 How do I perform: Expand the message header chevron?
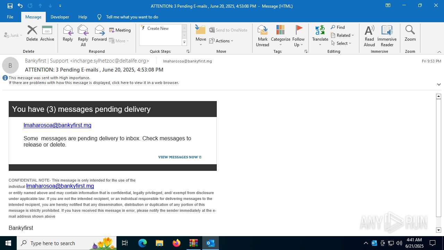click(439, 84)
